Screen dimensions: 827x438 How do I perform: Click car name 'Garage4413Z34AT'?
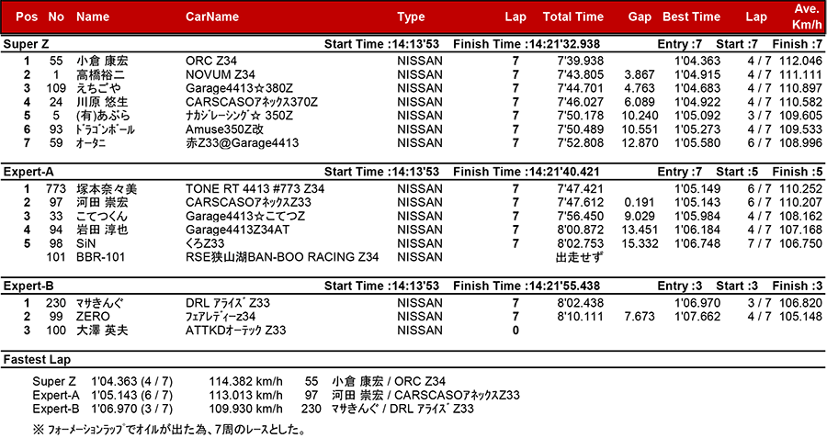pos(237,230)
